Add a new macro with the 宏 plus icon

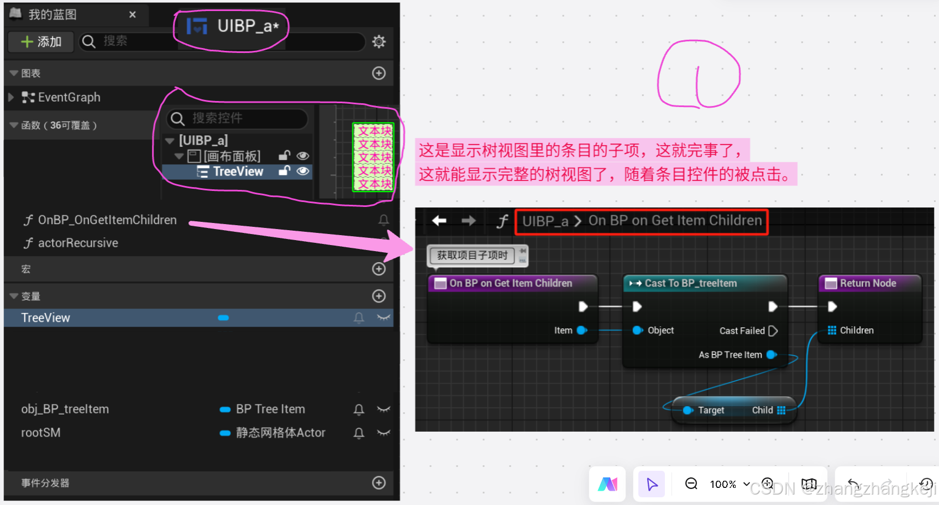pos(379,269)
